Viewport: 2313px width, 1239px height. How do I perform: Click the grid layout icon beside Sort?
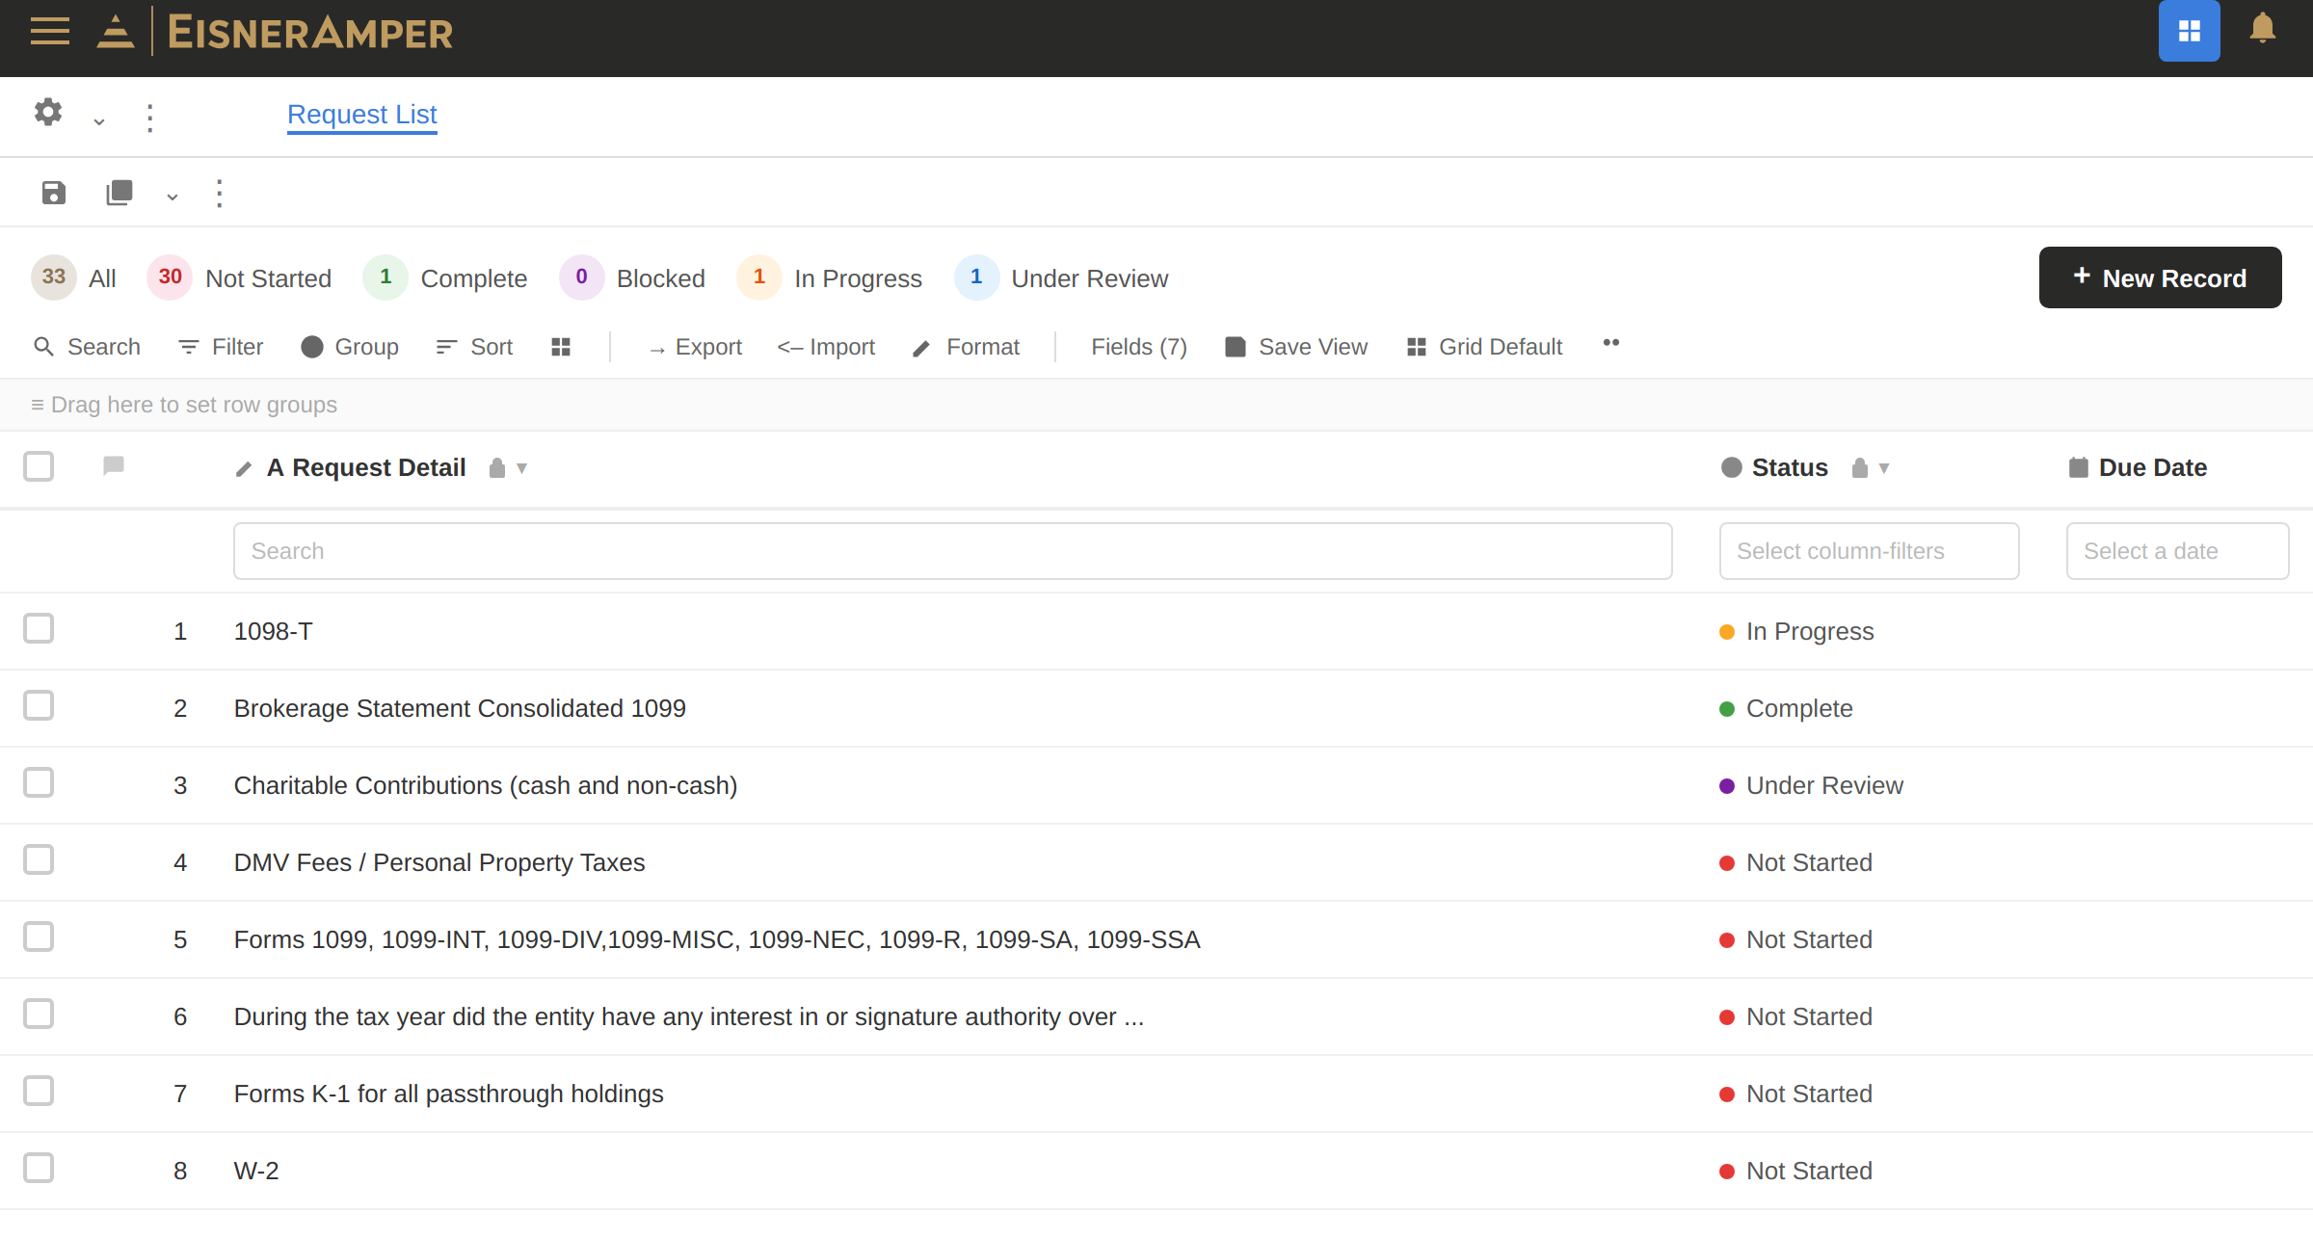pyautogui.click(x=561, y=347)
